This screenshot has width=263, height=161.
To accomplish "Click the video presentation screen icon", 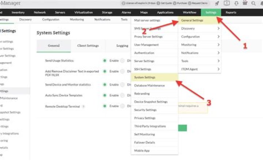I will [x=226, y=3].
